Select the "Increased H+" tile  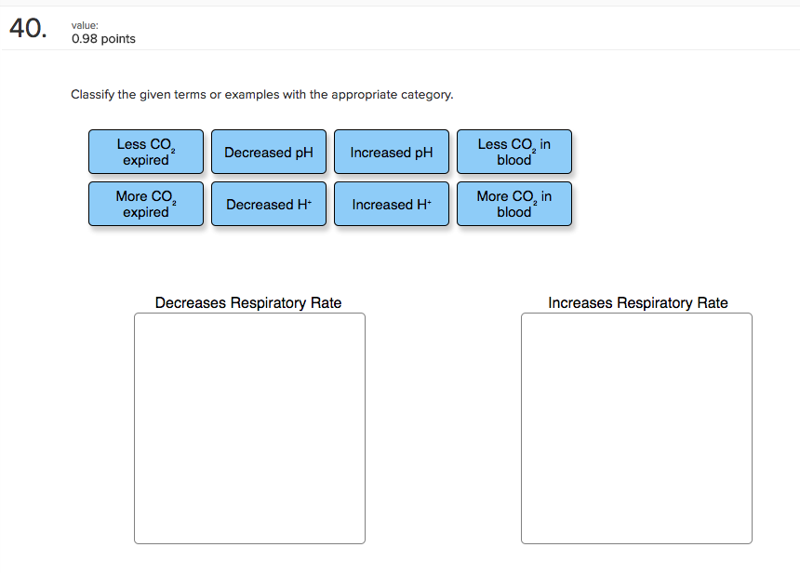[x=392, y=204]
